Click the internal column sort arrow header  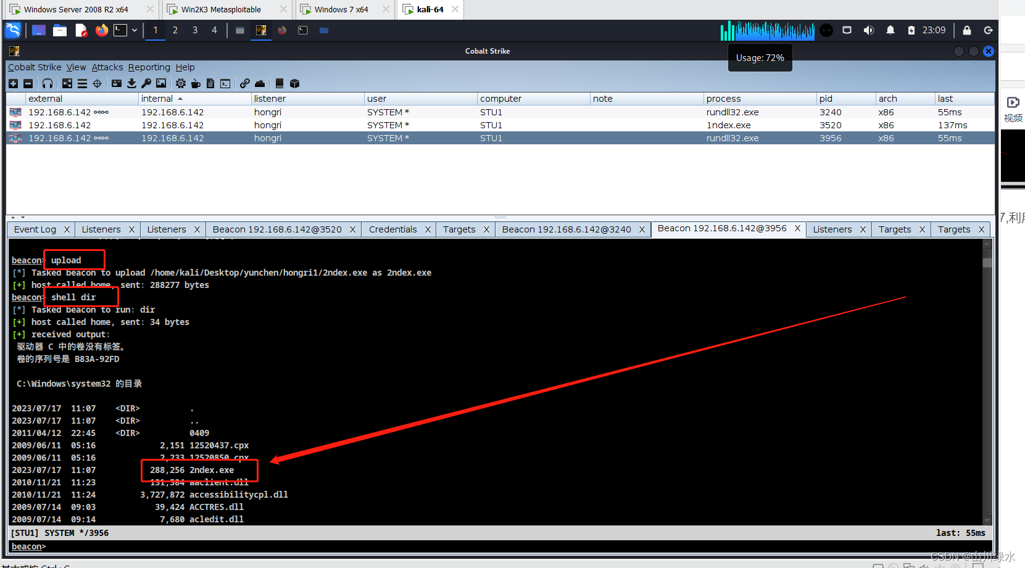click(180, 99)
